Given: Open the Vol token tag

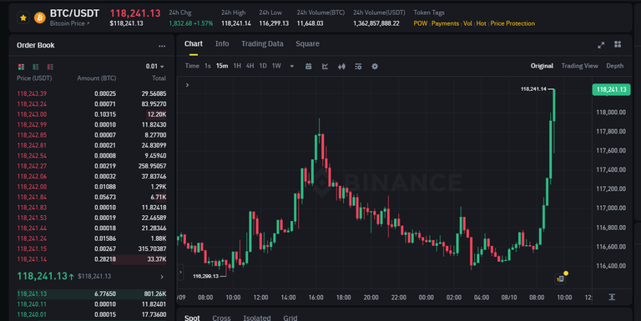Looking at the screenshot, I should pyautogui.click(x=467, y=23).
